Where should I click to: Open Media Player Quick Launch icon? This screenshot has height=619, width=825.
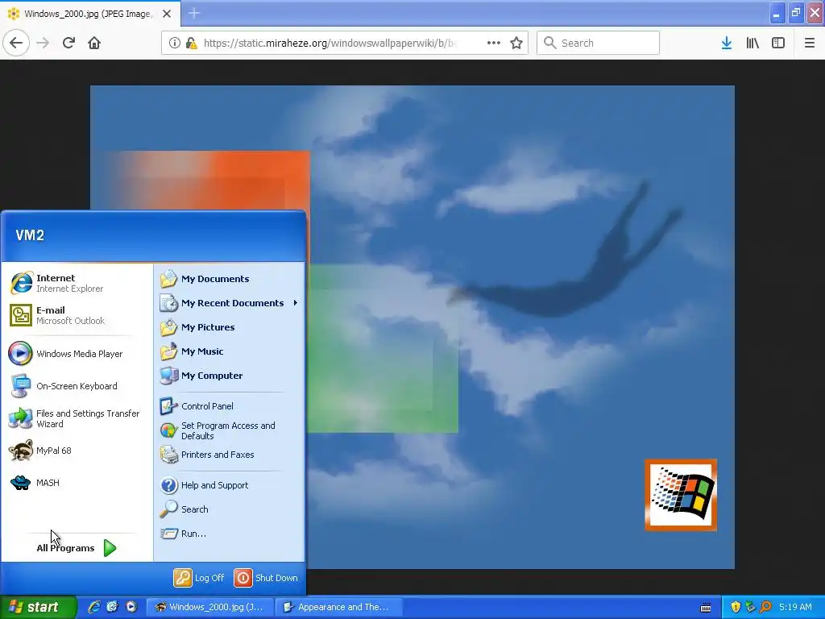[131, 607]
